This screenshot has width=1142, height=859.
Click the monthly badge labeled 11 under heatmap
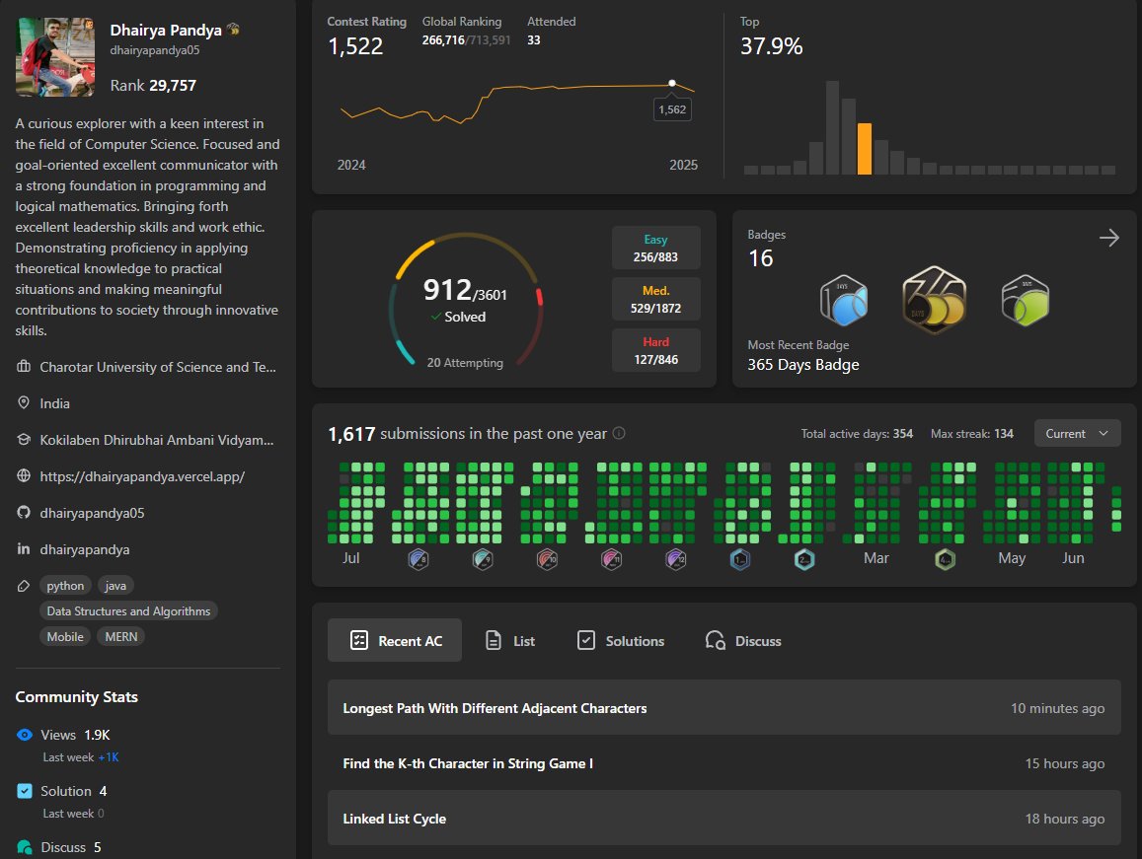pyautogui.click(x=611, y=559)
